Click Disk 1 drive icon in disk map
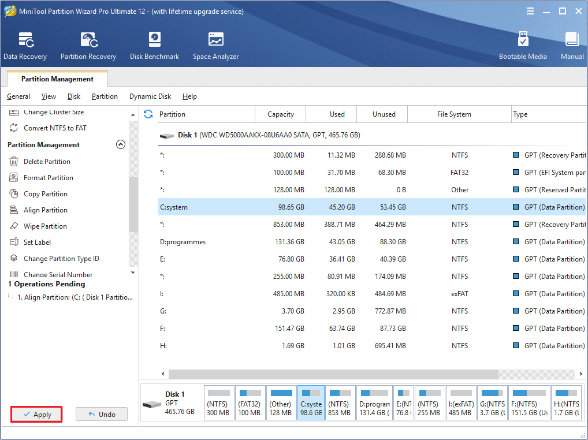 pos(152,405)
